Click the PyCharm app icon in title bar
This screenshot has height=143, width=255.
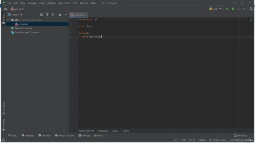[x=4, y=3]
